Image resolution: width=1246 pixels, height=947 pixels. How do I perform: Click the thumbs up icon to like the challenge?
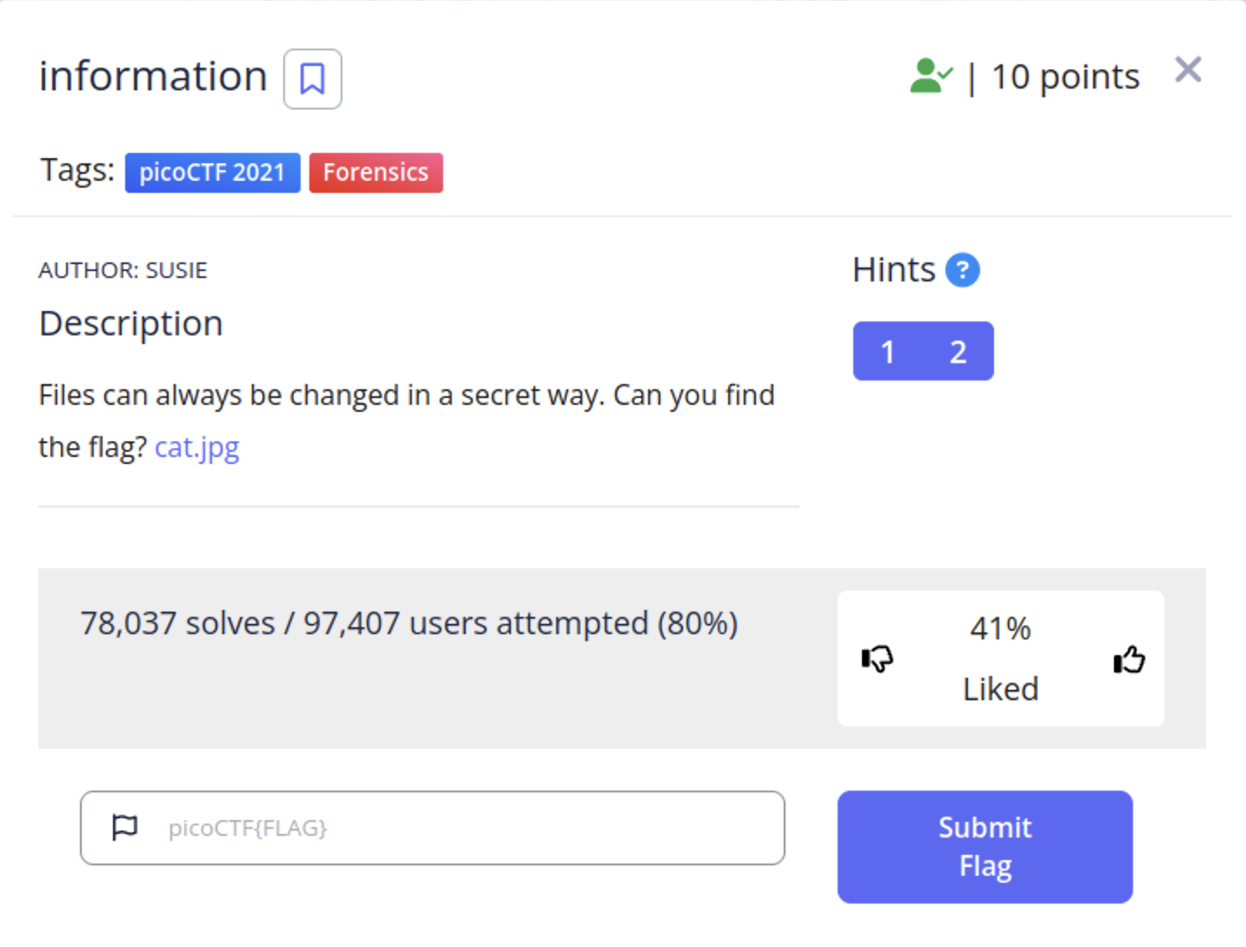point(1127,660)
